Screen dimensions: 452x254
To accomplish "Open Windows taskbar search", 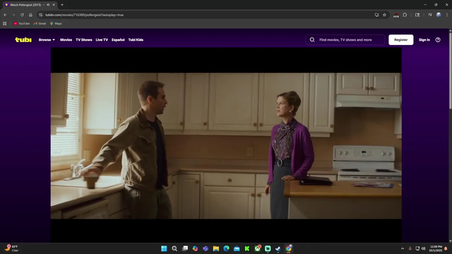I will tap(174, 249).
